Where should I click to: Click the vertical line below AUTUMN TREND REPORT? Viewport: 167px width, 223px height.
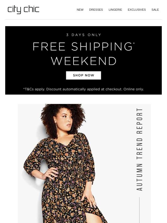(x=139, y=210)
